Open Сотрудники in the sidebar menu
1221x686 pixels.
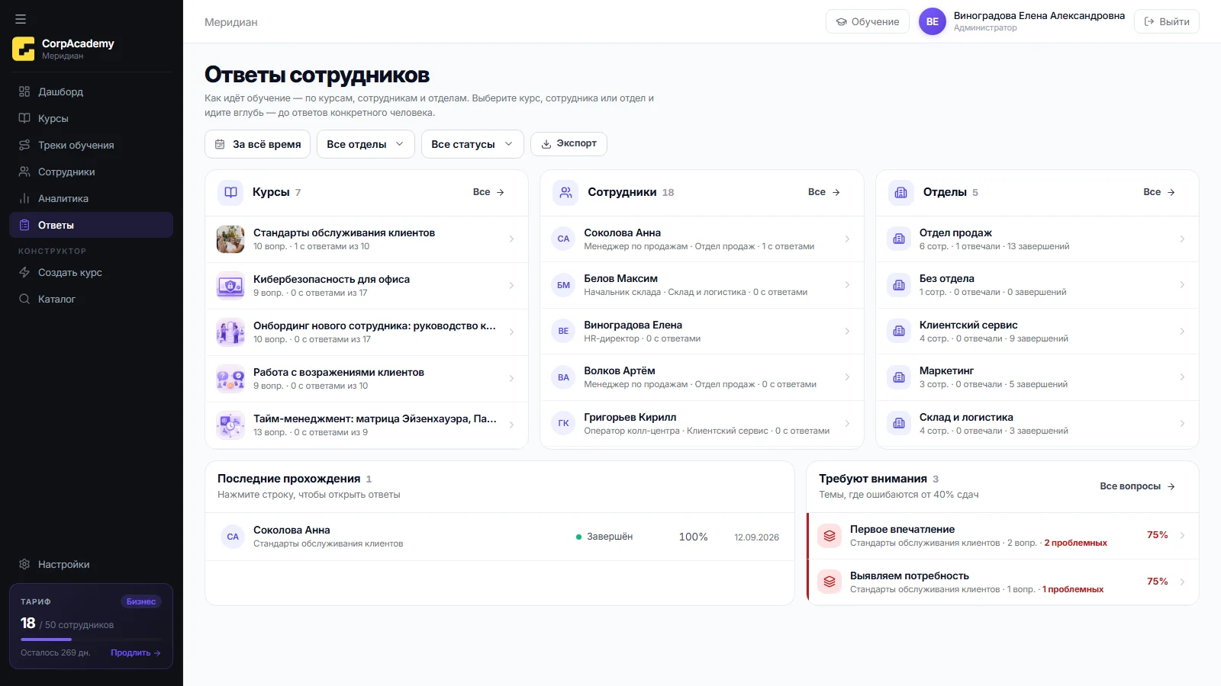tap(91, 171)
